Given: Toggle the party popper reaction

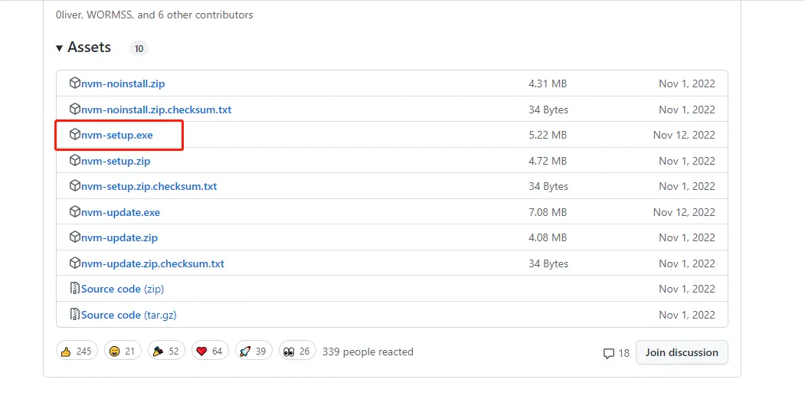Looking at the screenshot, I should tap(166, 352).
